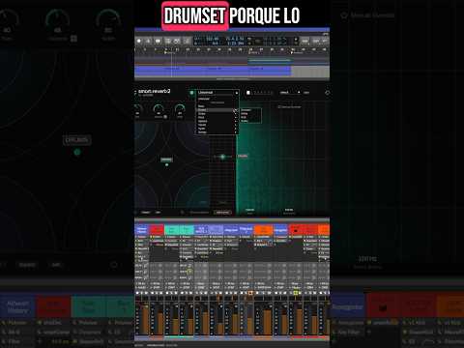The image size is (464, 348).
Task: Click the blue clip in the arrangement timeline
Action: point(213,71)
